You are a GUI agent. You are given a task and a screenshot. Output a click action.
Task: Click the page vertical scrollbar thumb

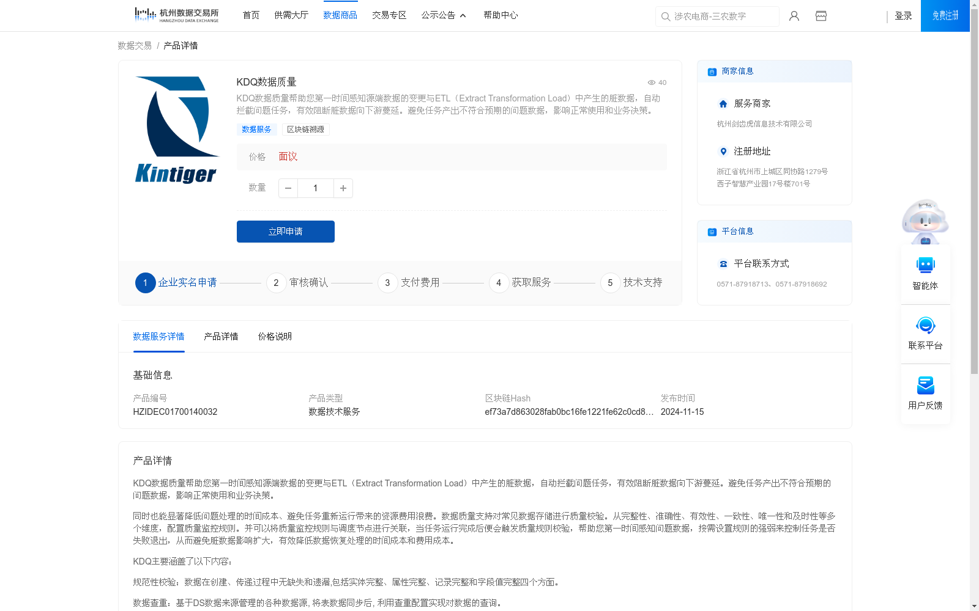click(974, 191)
